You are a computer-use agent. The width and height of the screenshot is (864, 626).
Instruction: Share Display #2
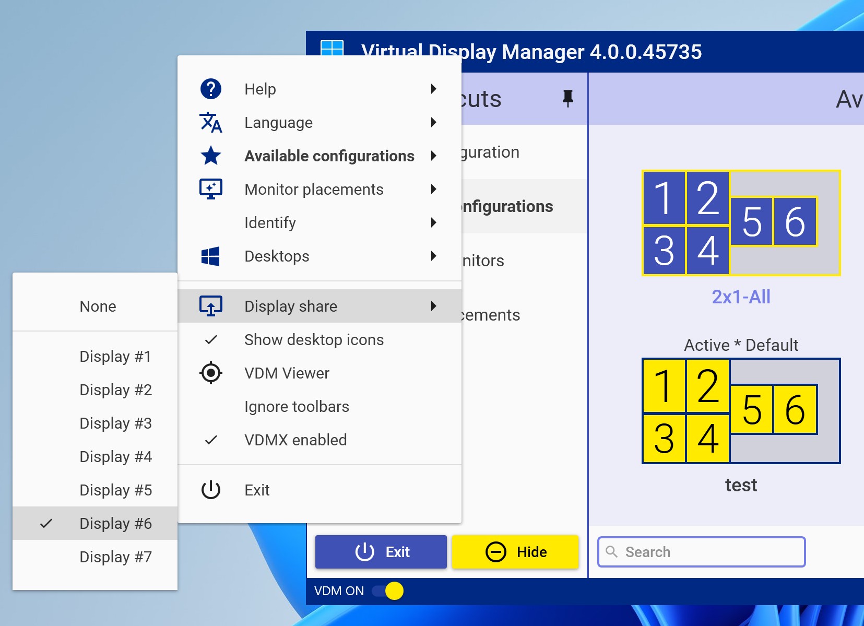(x=95, y=389)
